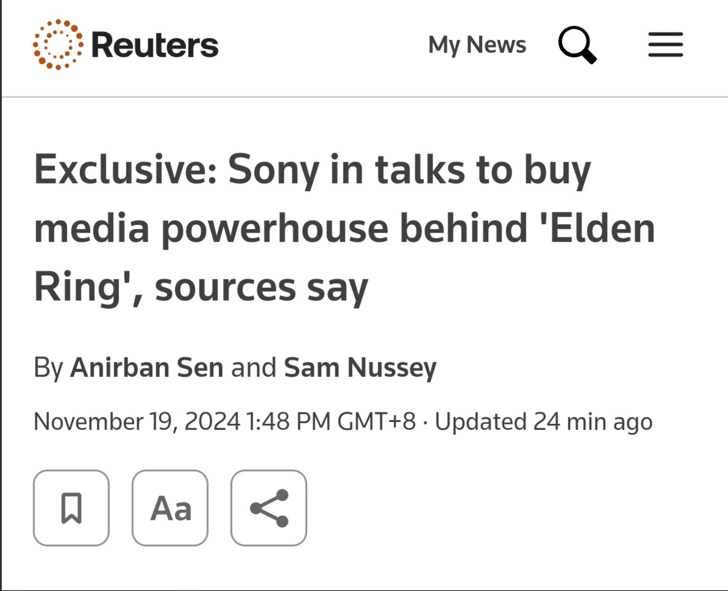728x591 pixels.
Task: Click the Reuters dotted circle logo
Action: click(x=58, y=44)
